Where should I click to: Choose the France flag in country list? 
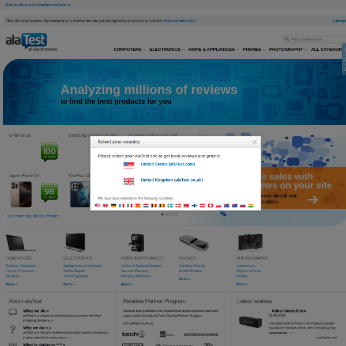(122, 205)
